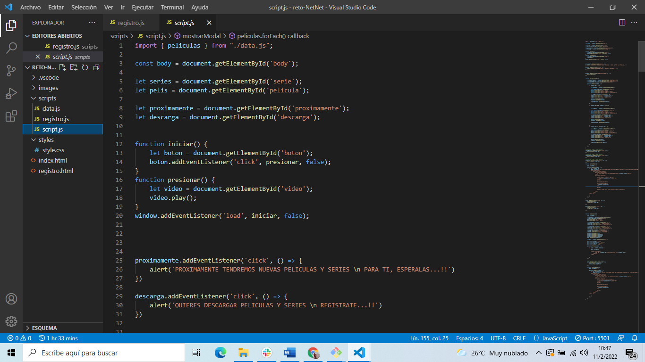
Task: Click the code minimap overview
Action: [x=611, y=170]
